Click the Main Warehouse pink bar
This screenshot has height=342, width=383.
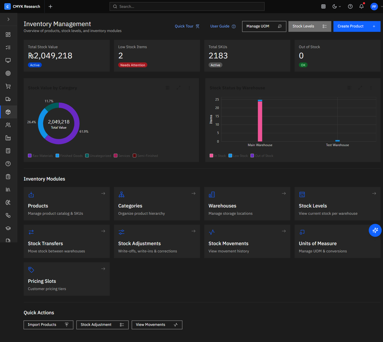tap(260, 121)
